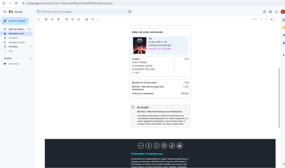This screenshot has width=285, height=168.
Task: Go to the older message arrow
Action: [266, 19]
